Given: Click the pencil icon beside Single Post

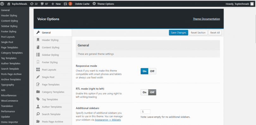Looking at the screenshot, I should (38, 77).
